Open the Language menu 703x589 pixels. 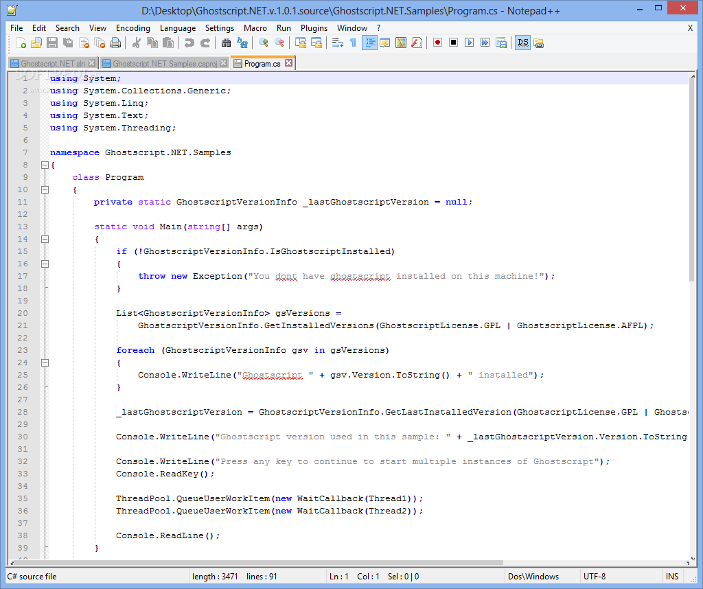(x=178, y=27)
